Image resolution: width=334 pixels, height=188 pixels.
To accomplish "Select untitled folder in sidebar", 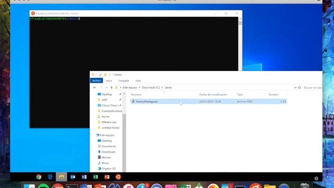I will [x=110, y=127].
